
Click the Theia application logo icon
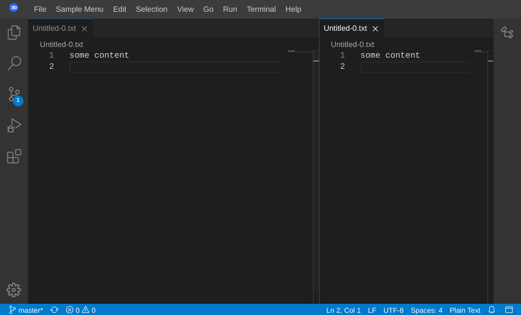click(13, 8)
